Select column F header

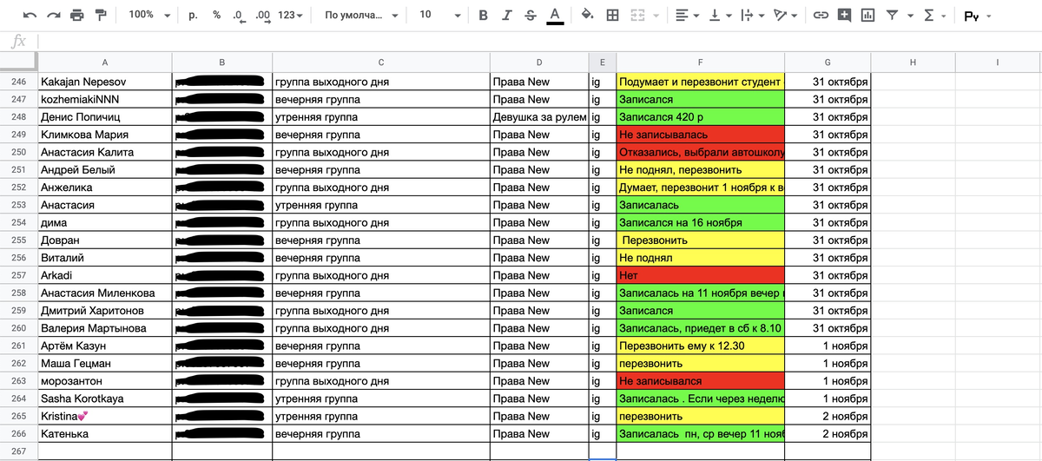coord(700,62)
